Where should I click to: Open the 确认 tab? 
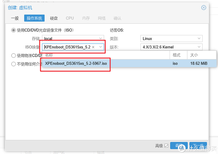(x=117, y=18)
